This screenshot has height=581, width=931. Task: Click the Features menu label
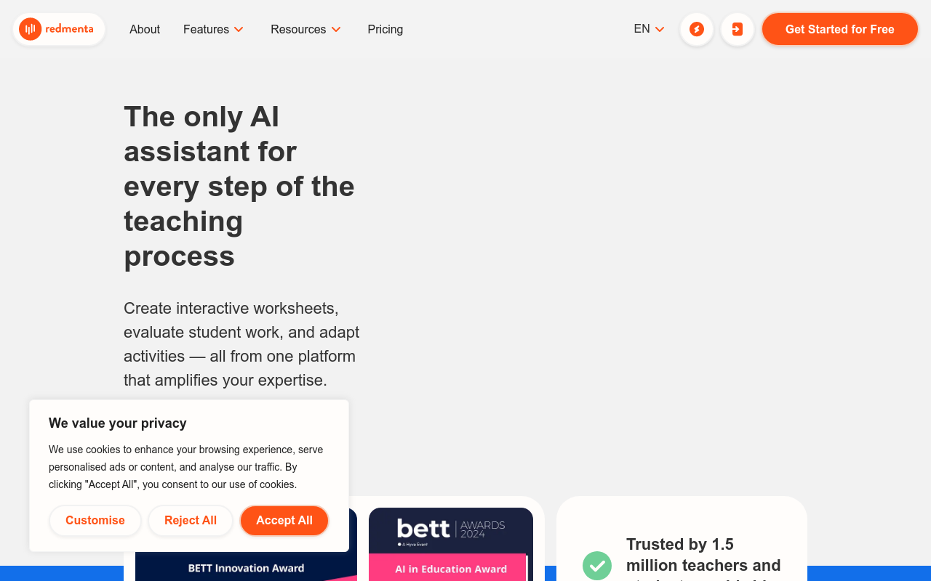206,29
